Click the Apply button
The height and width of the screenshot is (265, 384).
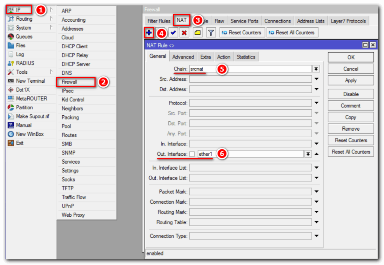(x=351, y=80)
